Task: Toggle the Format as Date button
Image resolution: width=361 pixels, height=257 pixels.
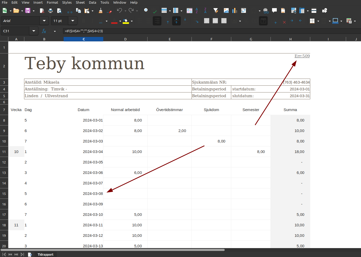Action: 263,21
